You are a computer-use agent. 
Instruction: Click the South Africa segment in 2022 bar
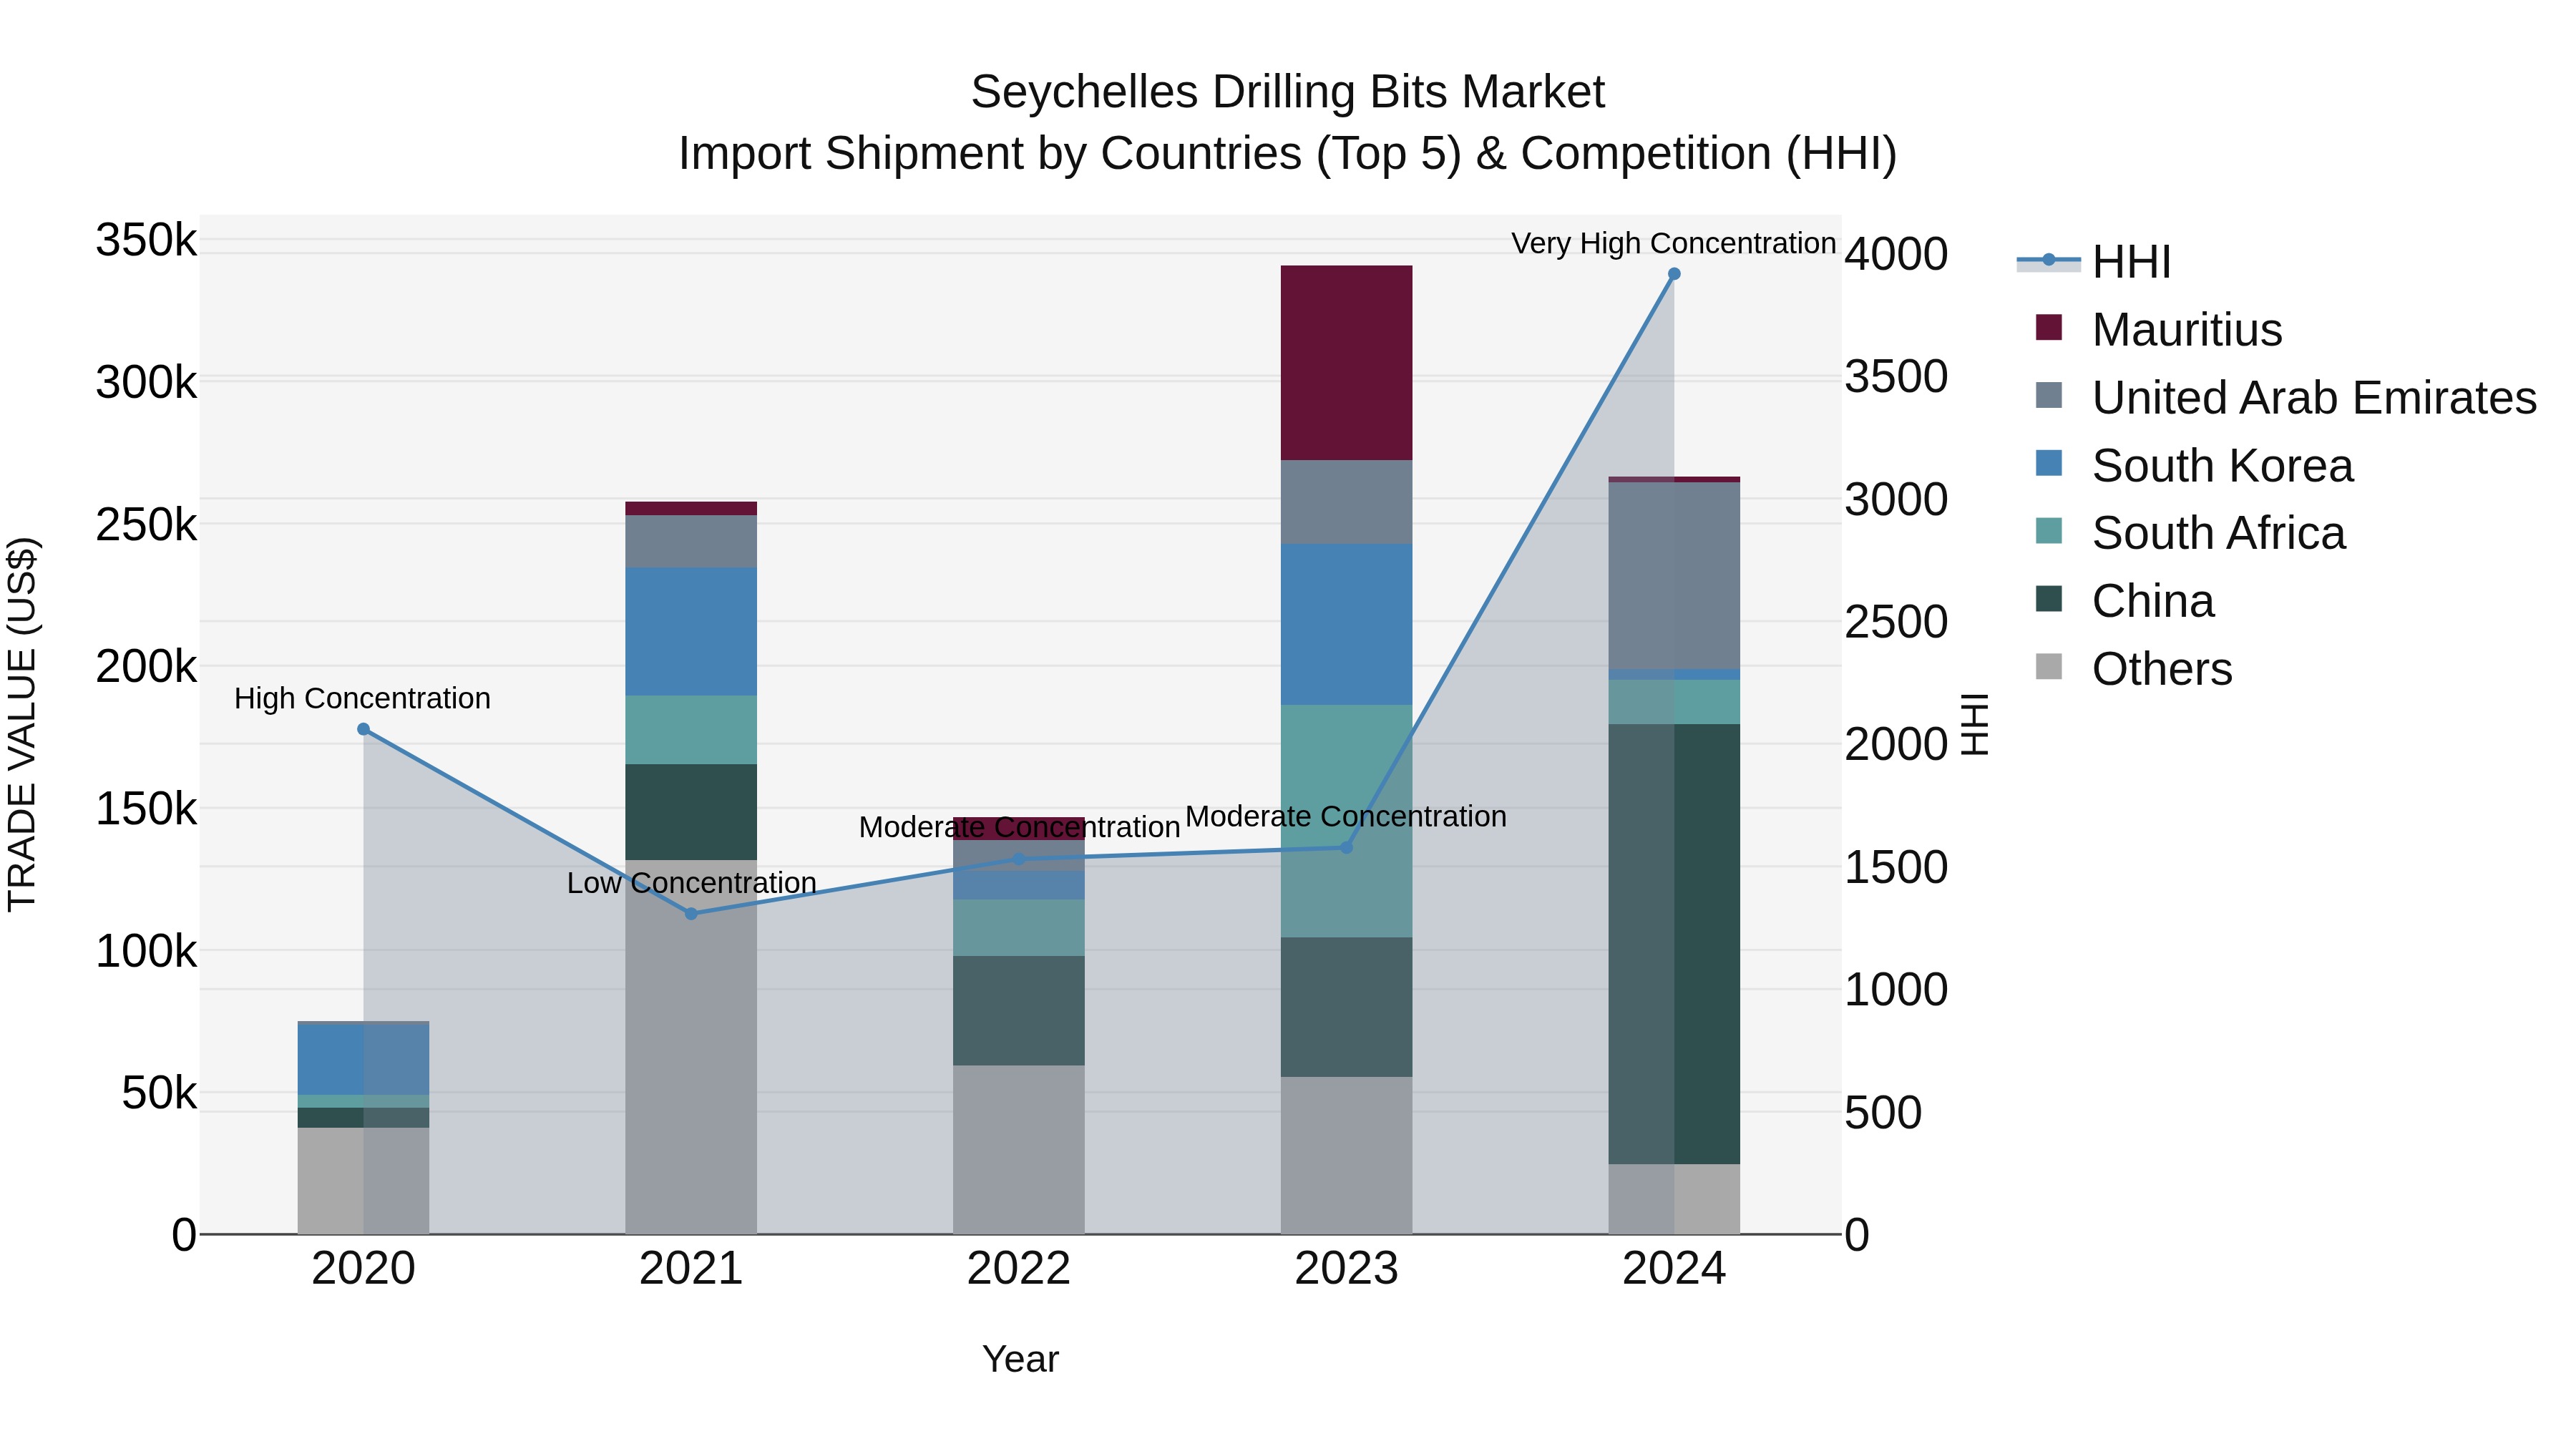(x=1019, y=928)
